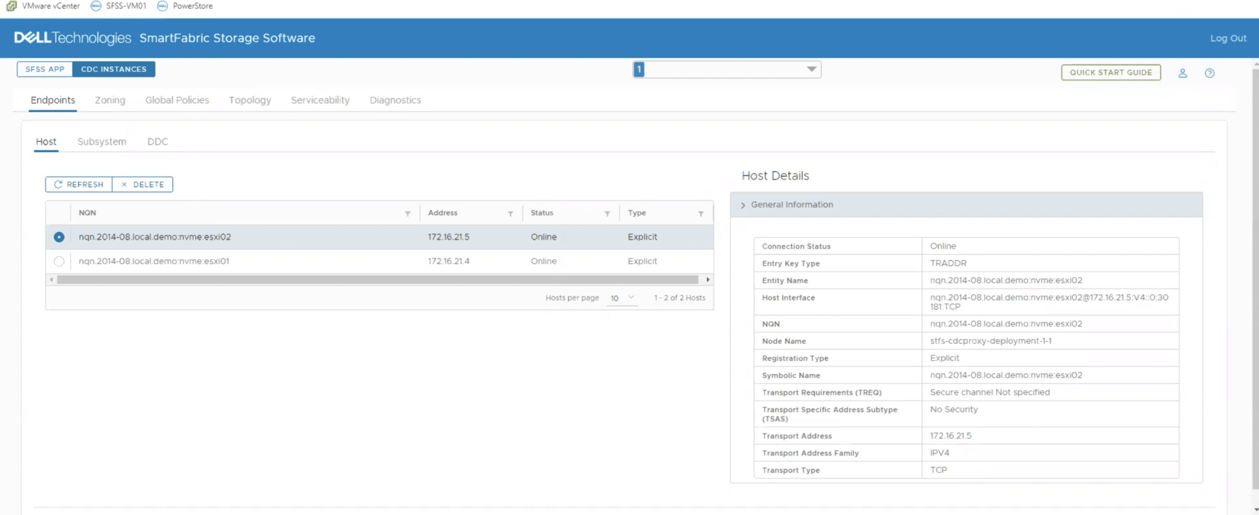Click the Host Interface value in details
This screenshot has width=1259, height=515.
pos(1049,302)
